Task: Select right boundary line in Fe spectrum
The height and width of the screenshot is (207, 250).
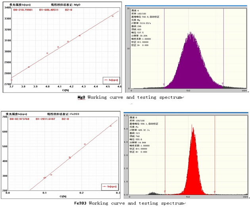Action: coord(215,155)
